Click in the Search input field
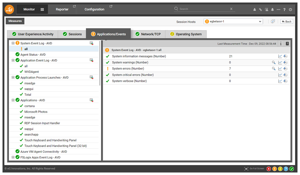This screenshot has height=175, width=300. pos(204,9)
